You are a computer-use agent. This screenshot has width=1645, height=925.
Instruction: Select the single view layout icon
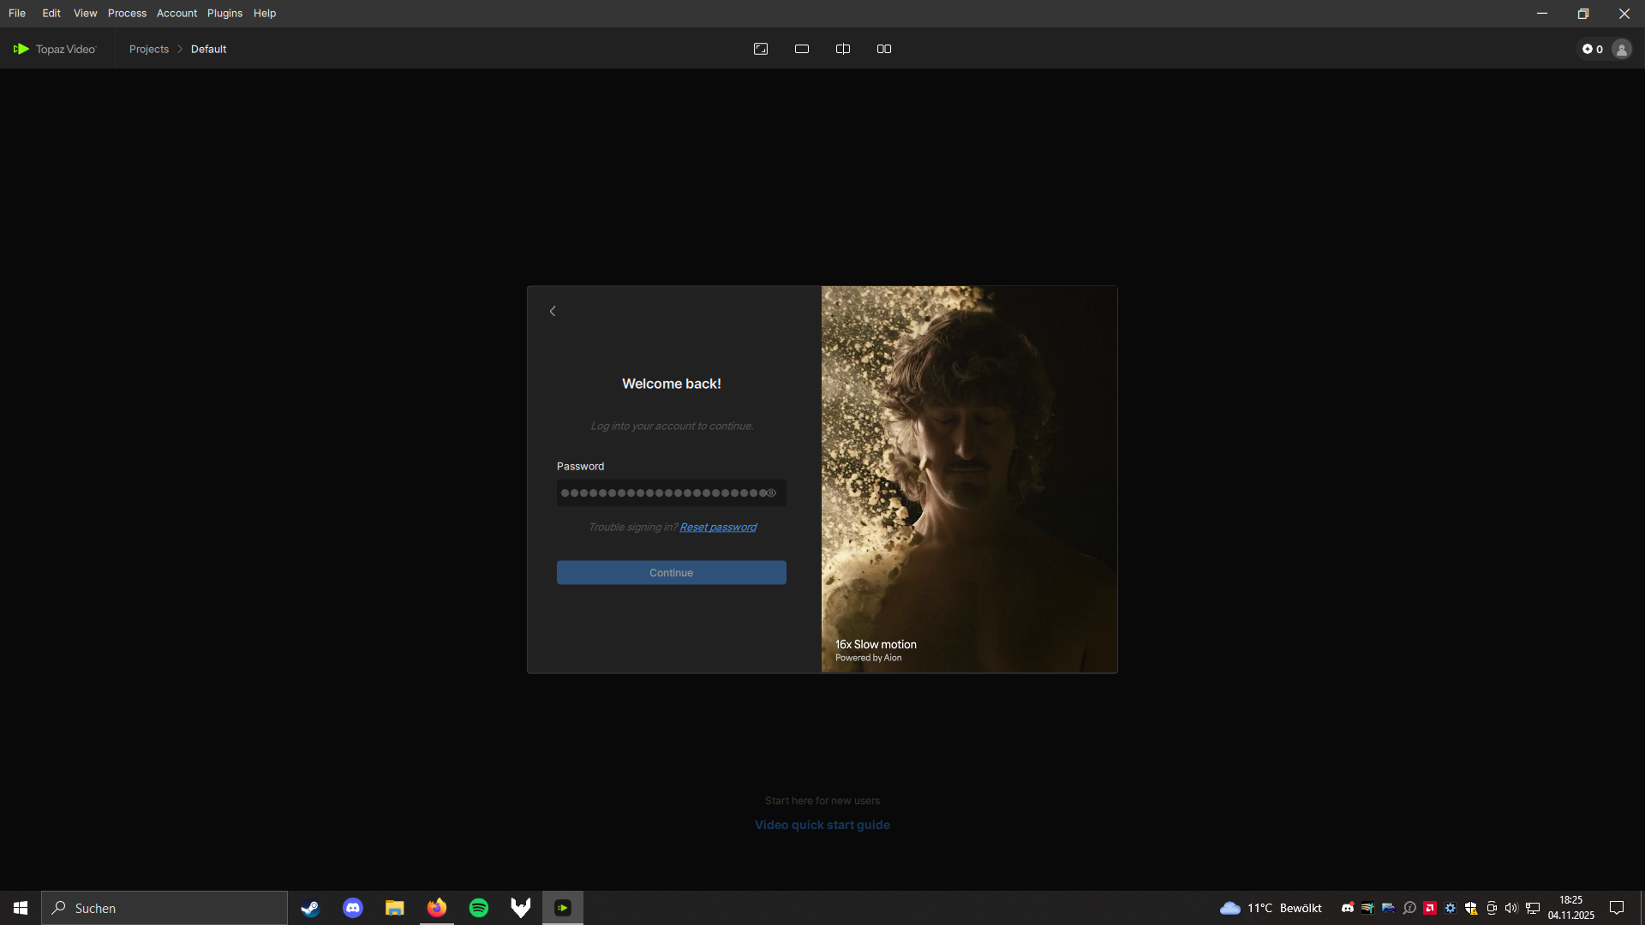point(802,49)
